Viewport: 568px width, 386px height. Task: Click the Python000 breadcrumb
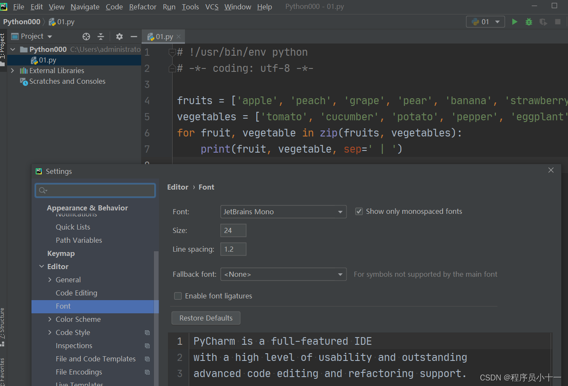22,22
